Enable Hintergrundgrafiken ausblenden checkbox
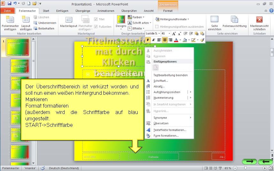Viewport: 274px width, 171px height. [157, 27]
